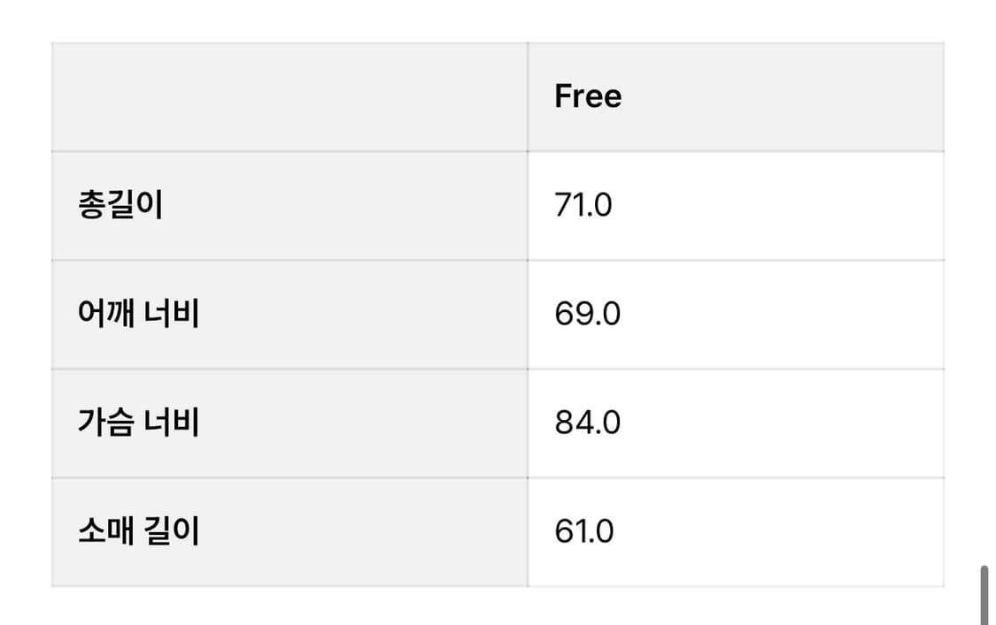Select the 총길이 row label
Image resolution: width=996 pixels, height=625 pixels.
(120, 205)
